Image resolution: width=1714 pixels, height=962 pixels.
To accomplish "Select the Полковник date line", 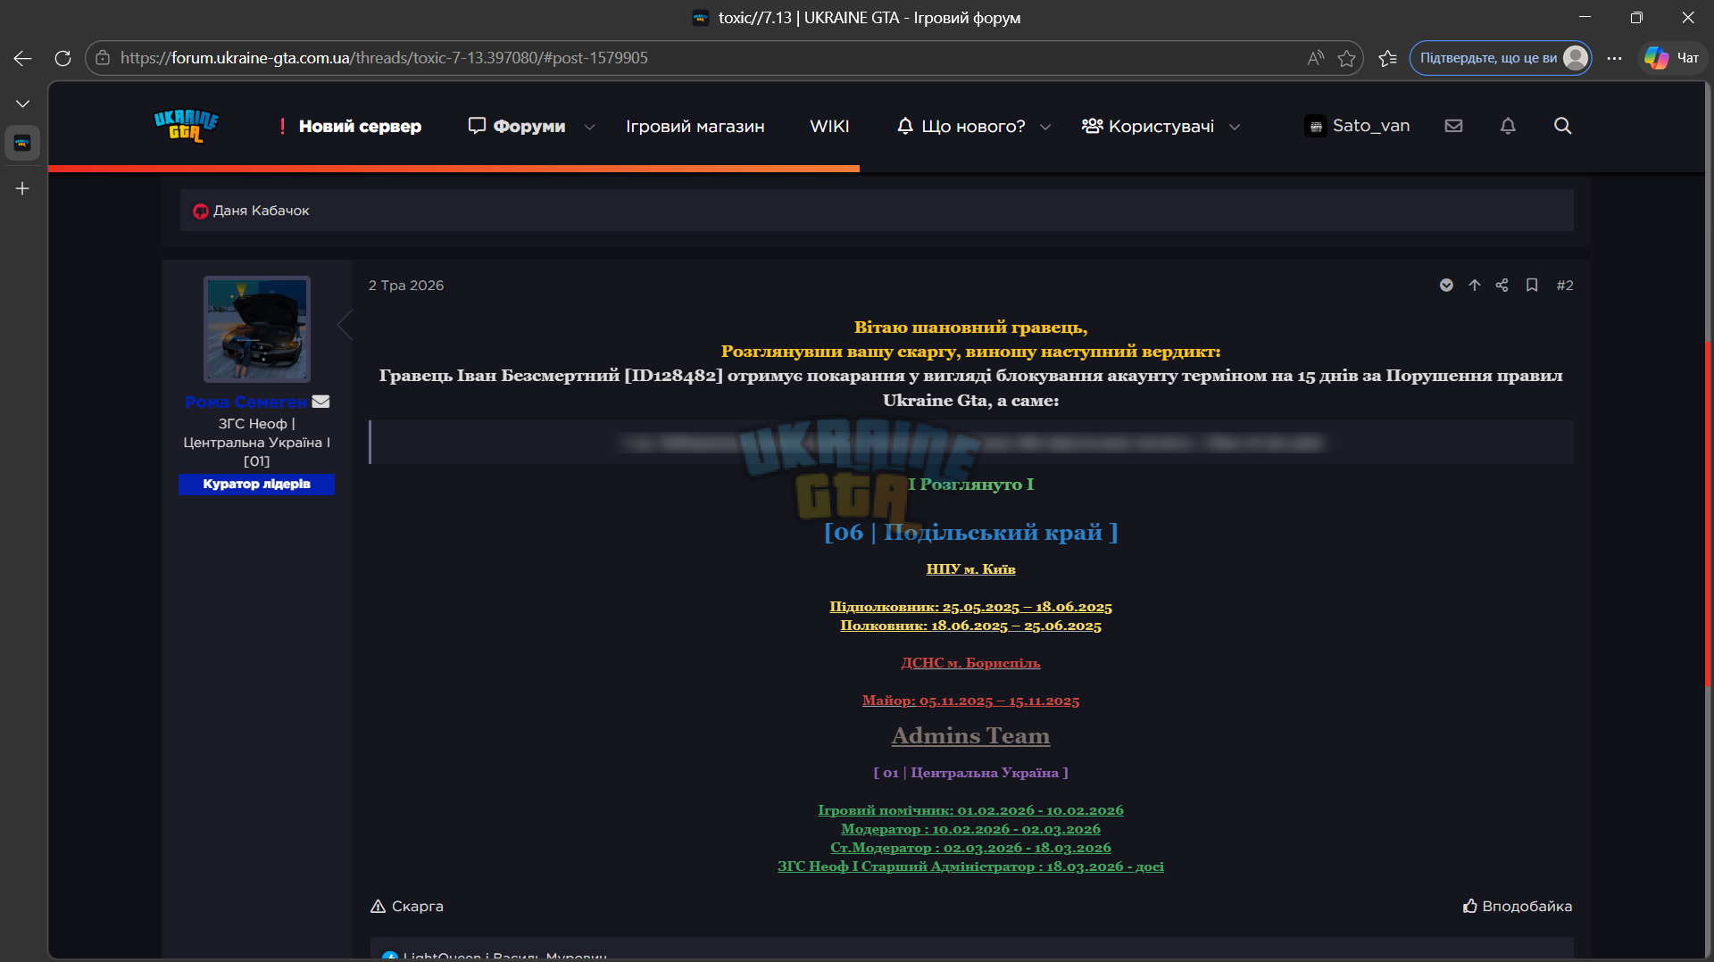I will point(970,626).
